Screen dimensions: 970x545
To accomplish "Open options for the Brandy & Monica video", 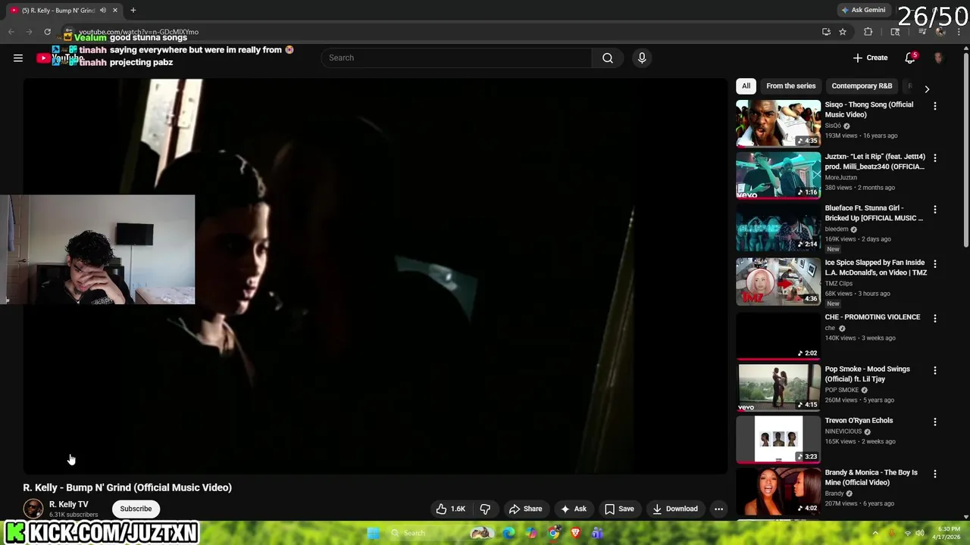I will pyautogui.click(x=934, y=474).
